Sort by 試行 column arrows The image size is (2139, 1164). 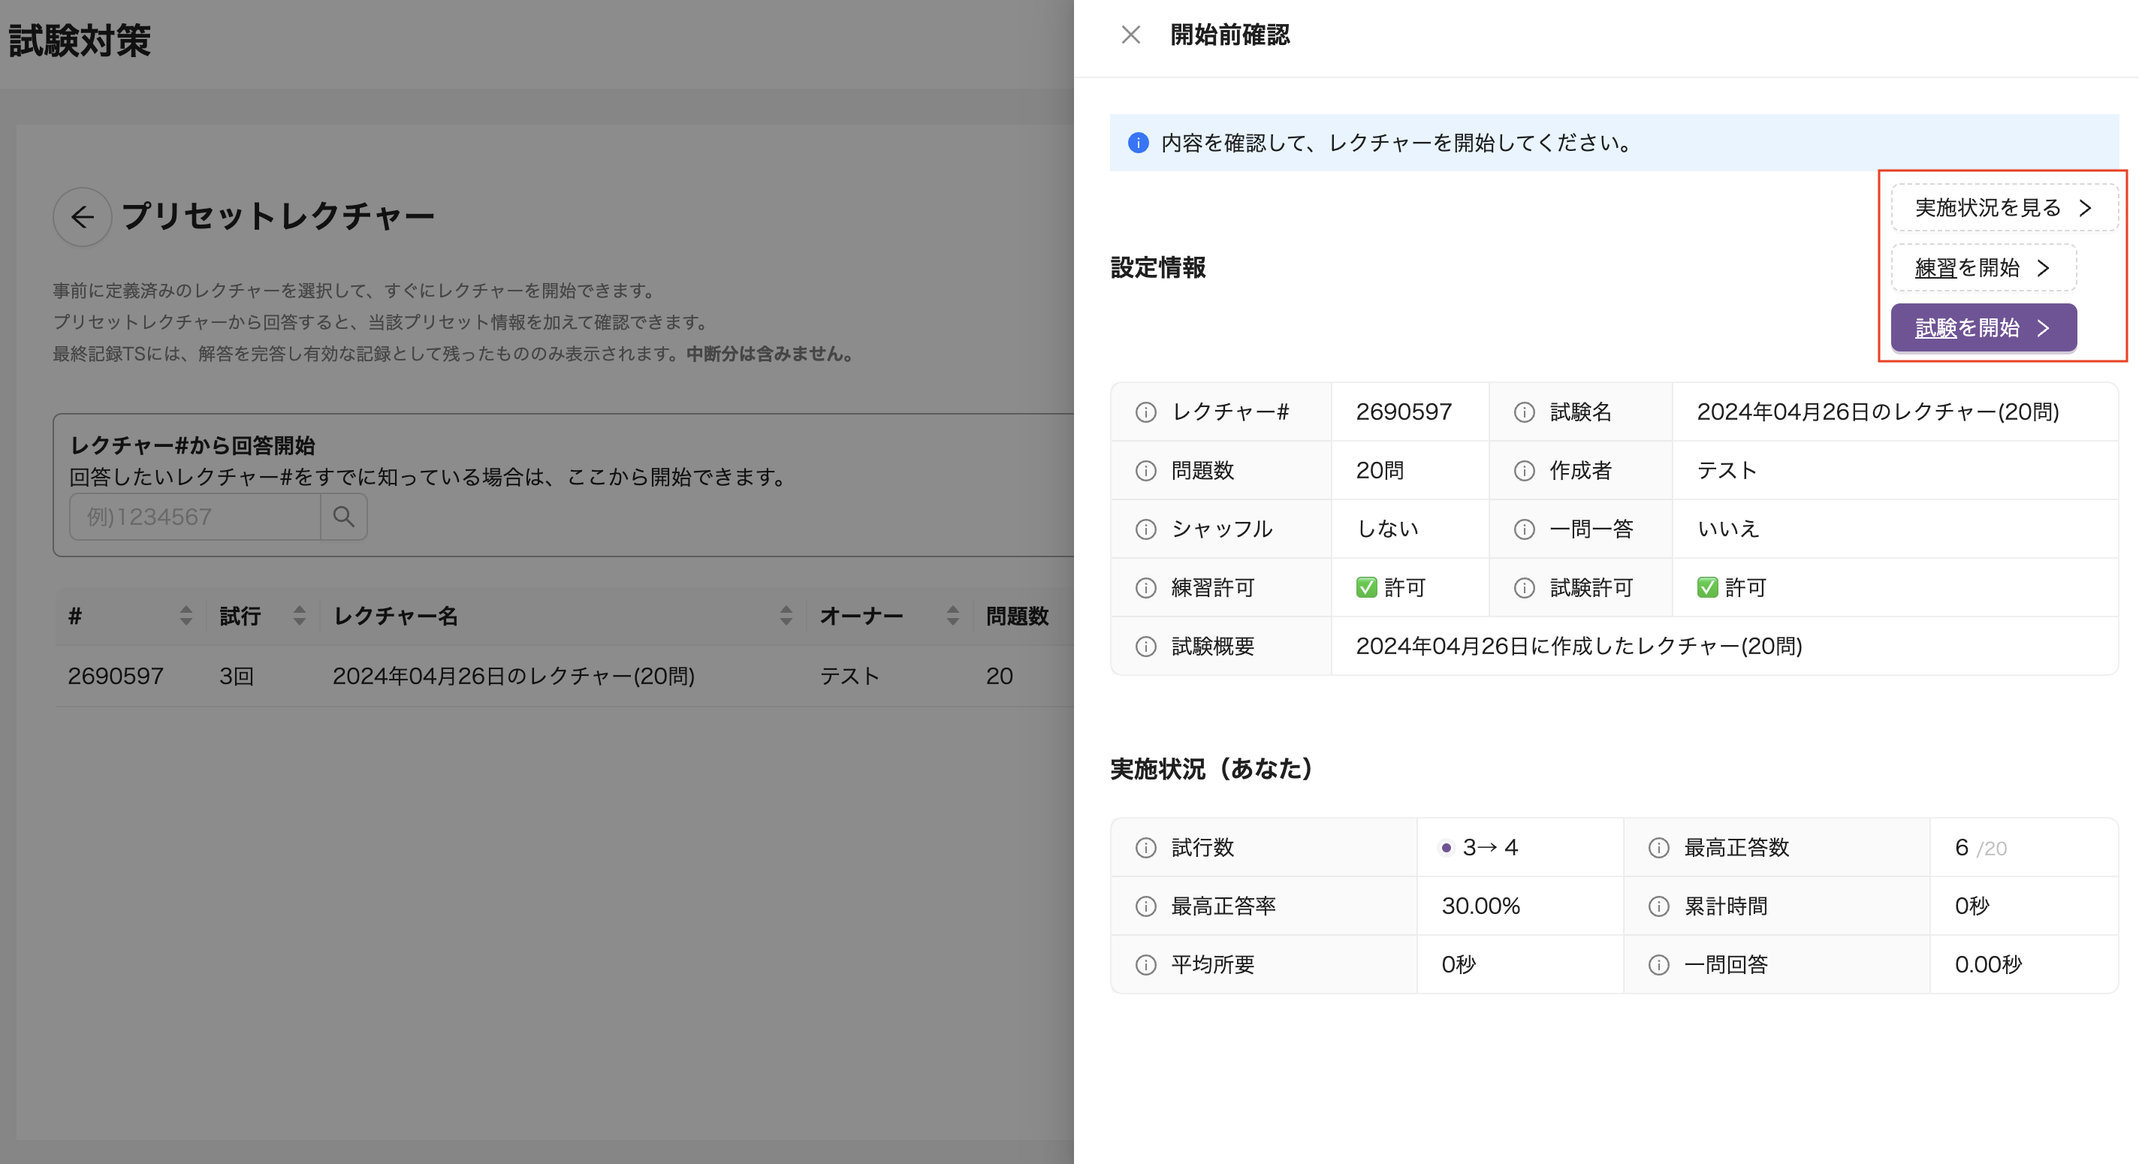[300, 616]
